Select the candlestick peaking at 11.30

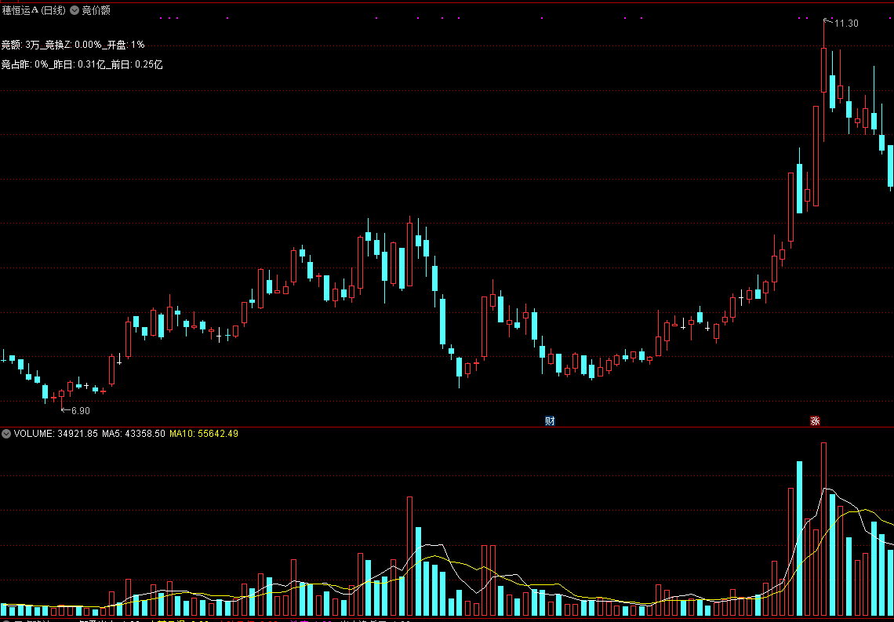pyautogui.click(x=824, y=70)
